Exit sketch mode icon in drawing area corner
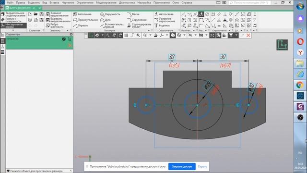Image resolution: width=307 pixels, height=173 pixels. pos(282,45)
